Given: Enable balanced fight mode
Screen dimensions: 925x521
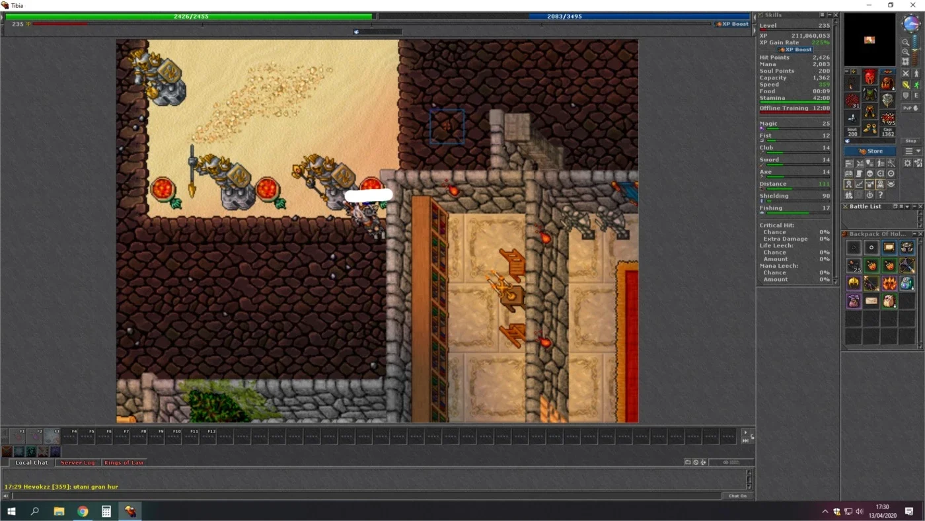Looking at the screenshot, I should point(905,85).
